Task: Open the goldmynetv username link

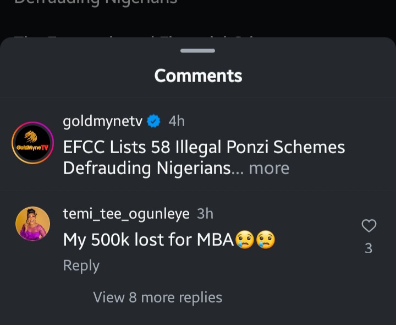Action: click(103, 121)
